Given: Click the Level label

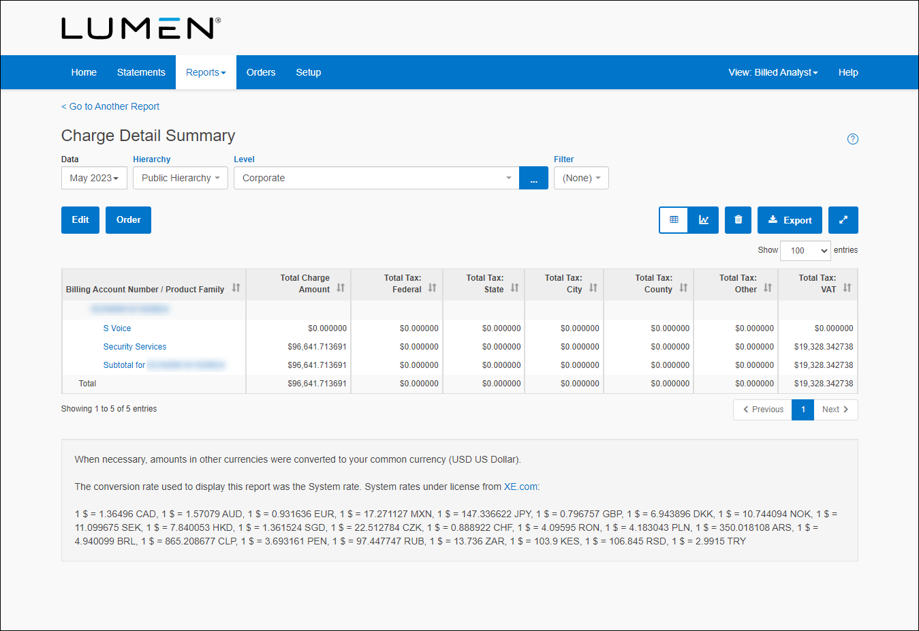Looking at the screenshot, I should coord(244,159).
